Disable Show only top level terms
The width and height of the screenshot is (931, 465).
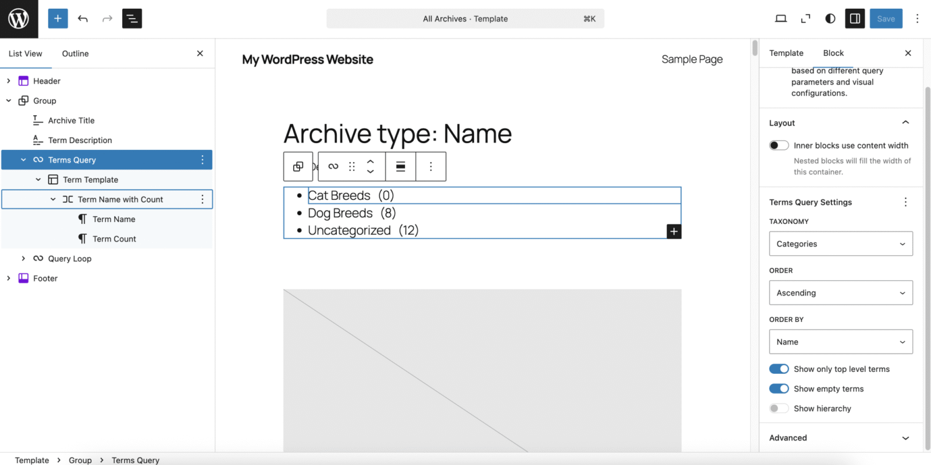click(779, 369)
